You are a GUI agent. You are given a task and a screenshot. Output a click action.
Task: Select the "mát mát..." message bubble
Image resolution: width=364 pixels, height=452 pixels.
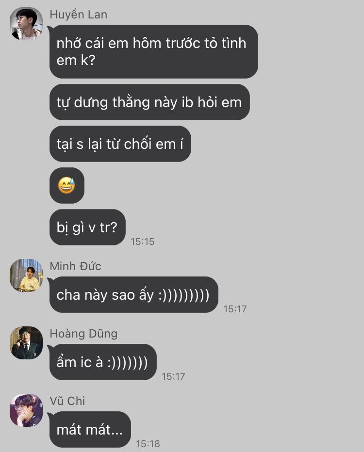[x=90, y=430]
